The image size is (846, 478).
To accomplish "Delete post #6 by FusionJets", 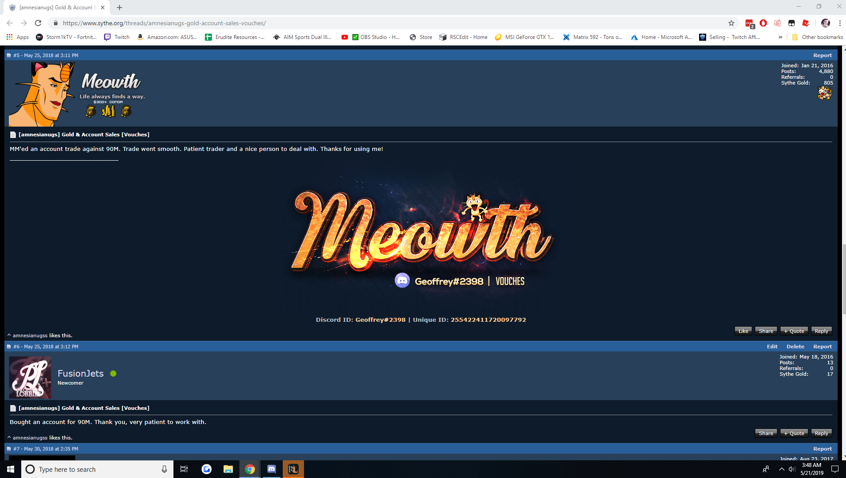I will (x=795, y=347).
